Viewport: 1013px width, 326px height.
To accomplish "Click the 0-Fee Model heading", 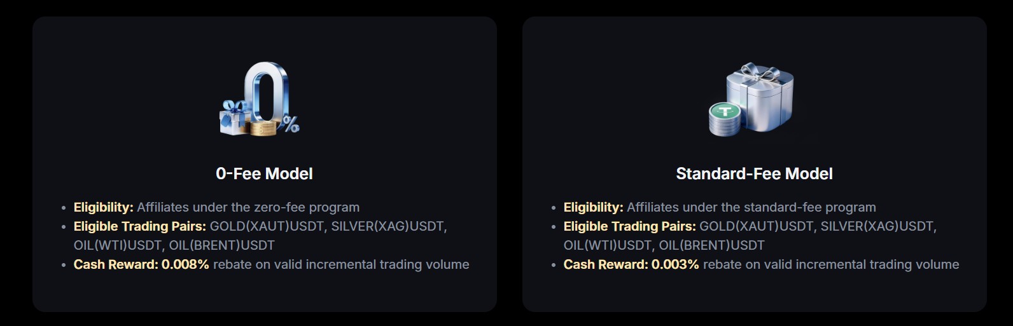I will 264,173.
